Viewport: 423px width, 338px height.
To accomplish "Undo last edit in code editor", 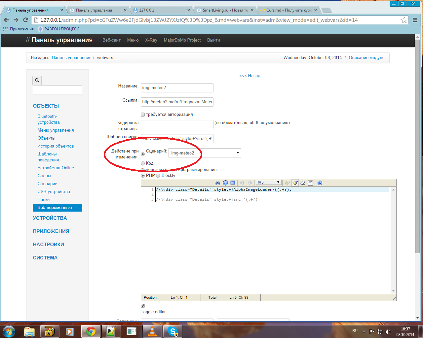I will (242, 183).
